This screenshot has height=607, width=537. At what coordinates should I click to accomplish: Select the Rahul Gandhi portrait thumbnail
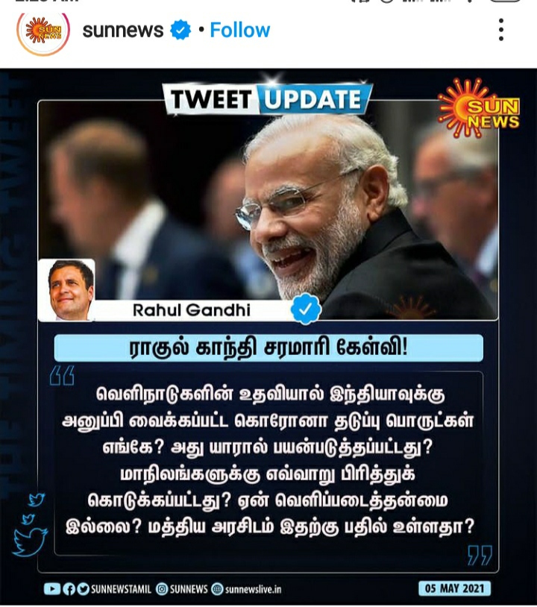pyautogui.click(x=67, y=290)
